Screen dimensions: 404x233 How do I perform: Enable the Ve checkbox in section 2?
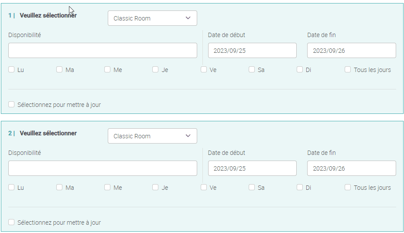coord(204,187)
